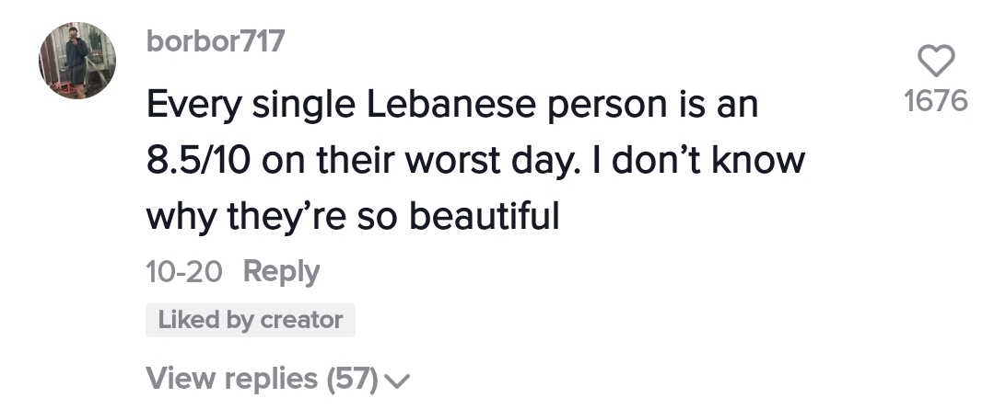Image resolution: width=994 pixels, height=409 pixels.
Task: Click the 10-20 comment date
Action: tap(184, 272)
